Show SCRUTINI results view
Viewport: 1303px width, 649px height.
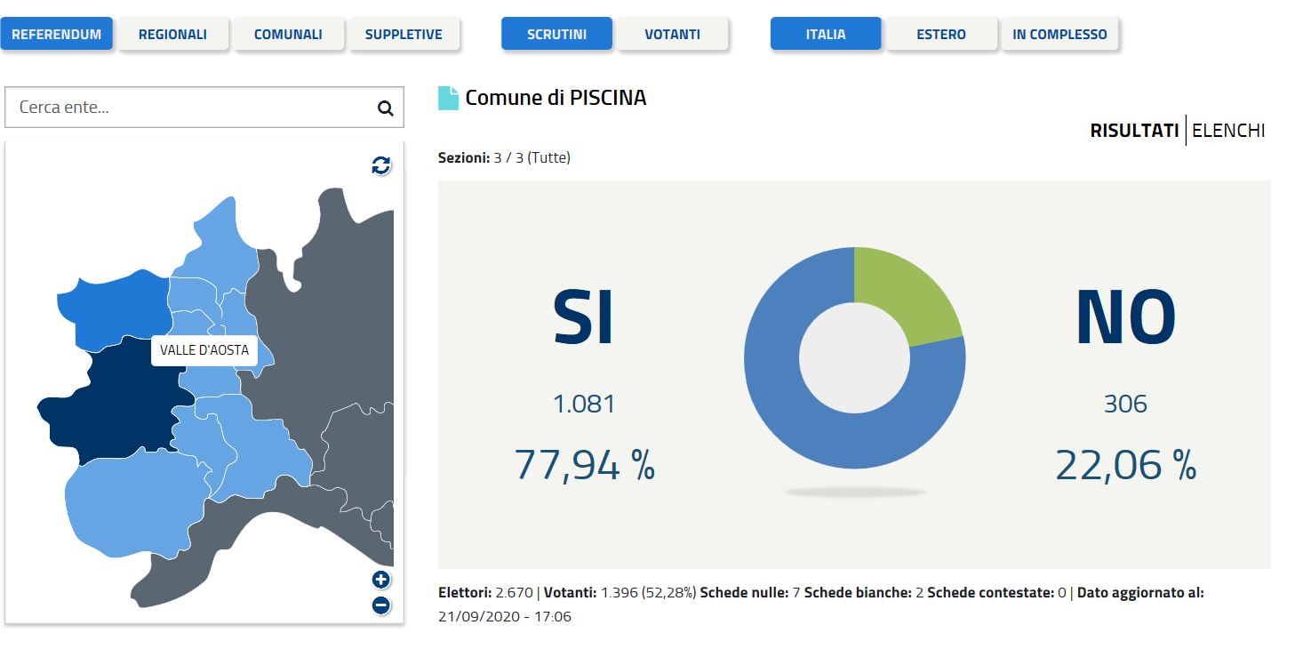coord(556,35)
